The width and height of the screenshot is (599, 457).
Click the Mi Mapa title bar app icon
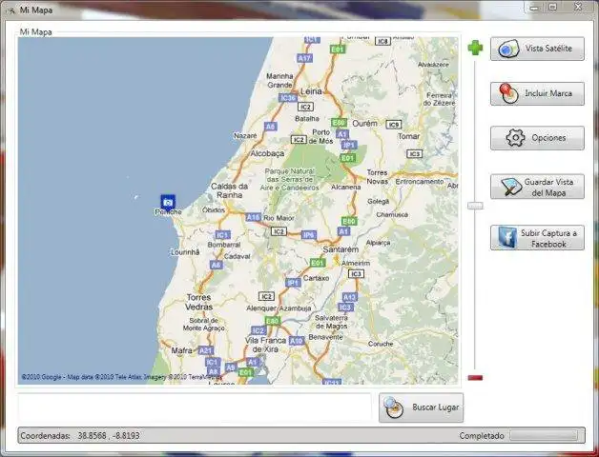coord(11,10)
